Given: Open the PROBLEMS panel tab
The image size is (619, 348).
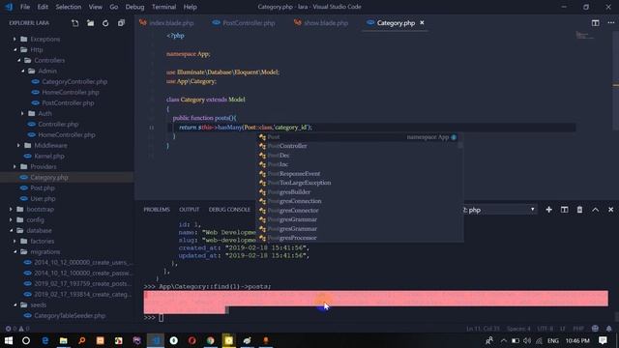Looking at the screenshot, I should [x=157, y=210].
